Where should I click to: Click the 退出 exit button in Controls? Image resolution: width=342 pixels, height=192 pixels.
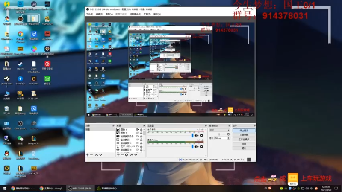[x=244, y=148]
